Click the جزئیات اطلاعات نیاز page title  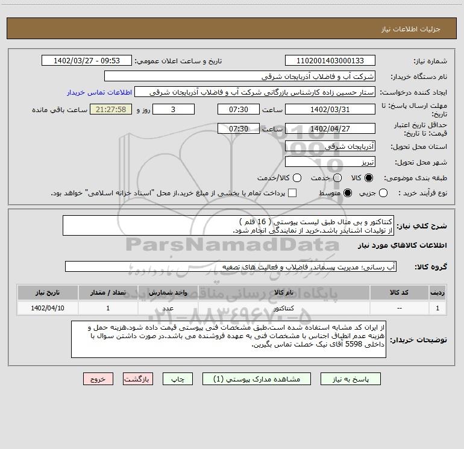[410, 29]
